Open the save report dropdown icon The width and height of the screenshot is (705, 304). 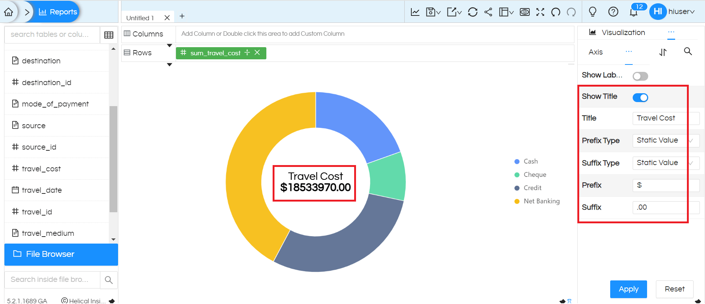tap(433, 12)
